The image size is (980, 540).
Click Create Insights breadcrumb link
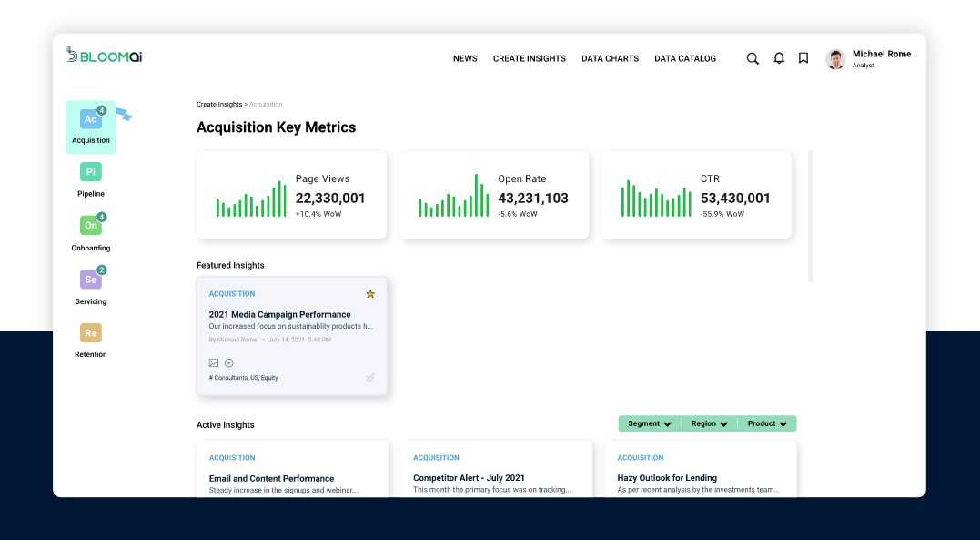(x=218, y=105)
